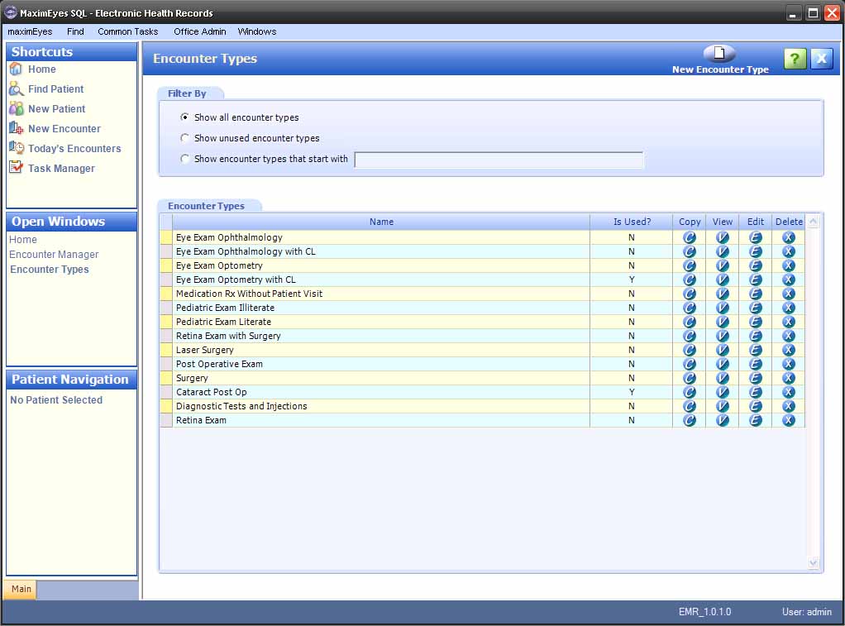Open the maximEyes menu
This screenshot has height=626, width=845.
coord(30,31)
